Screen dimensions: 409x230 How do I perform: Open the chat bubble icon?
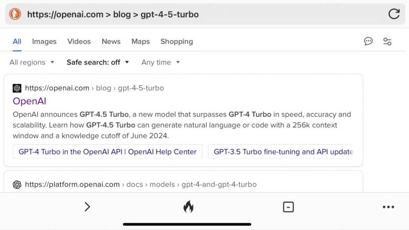point(368,41)
